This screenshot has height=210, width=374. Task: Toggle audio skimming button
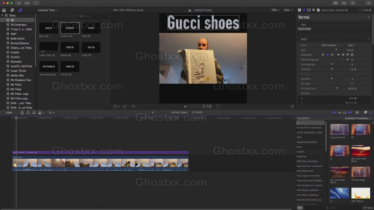coord(340,112)
